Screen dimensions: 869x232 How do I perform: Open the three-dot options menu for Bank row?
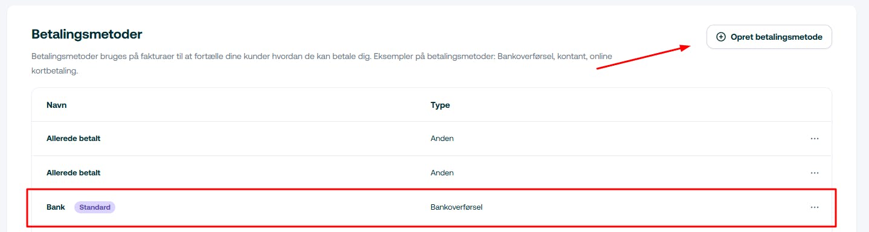pyautogui.click(x=815, y=207)
